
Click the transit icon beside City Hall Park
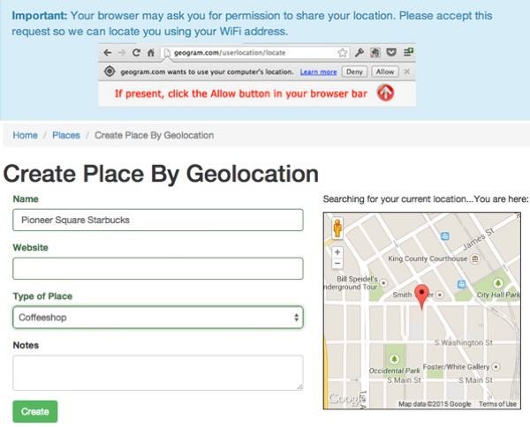pyautogui.click(x=462, y=284)
